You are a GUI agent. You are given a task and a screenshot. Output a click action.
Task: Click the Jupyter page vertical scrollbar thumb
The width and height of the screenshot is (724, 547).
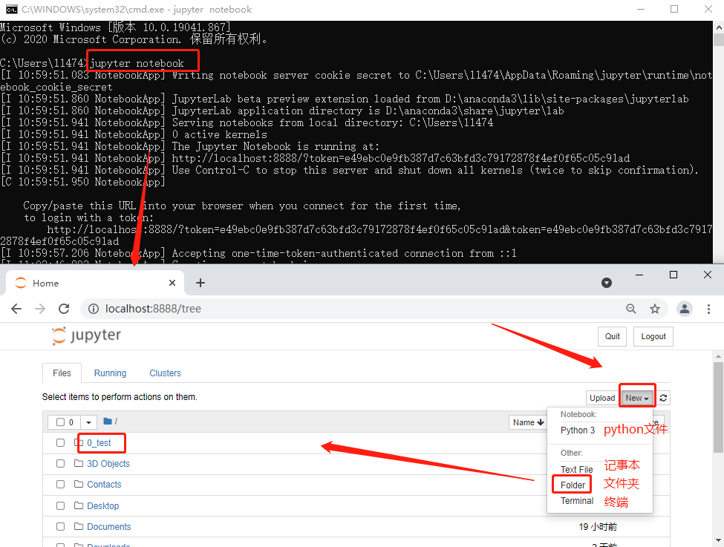(x=718, y=407)
